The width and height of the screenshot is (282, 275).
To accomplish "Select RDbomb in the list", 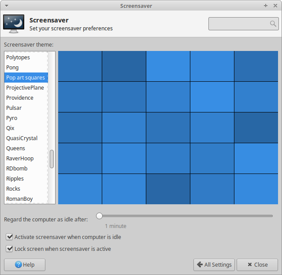I will pos(26,169).
